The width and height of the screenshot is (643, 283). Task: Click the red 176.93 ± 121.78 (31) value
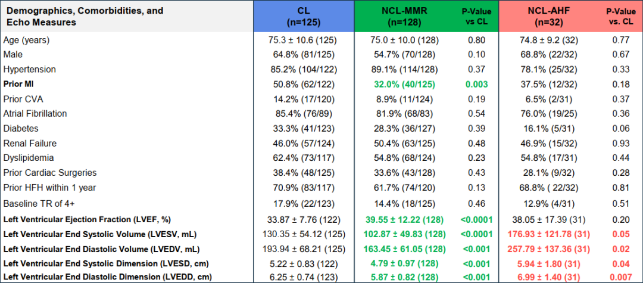(547, 232)
